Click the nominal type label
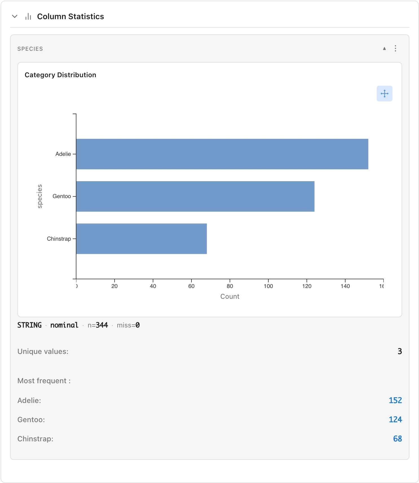This screenshot has height=483, width=419. 64,325
